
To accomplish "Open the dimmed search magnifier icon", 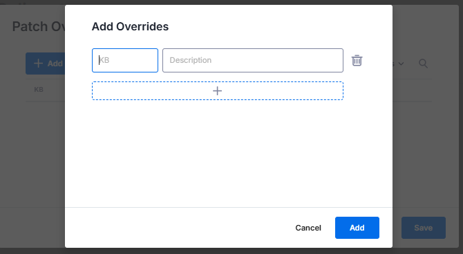I will (423, 63).
